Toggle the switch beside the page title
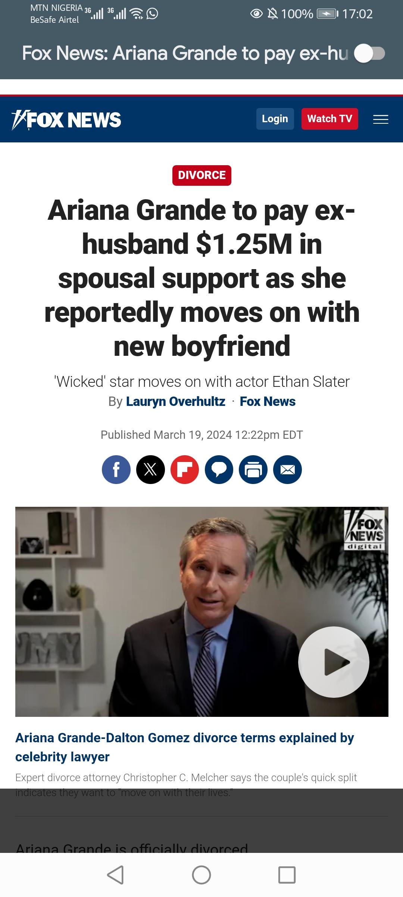The image size is (403, 897). coord(369,53)
